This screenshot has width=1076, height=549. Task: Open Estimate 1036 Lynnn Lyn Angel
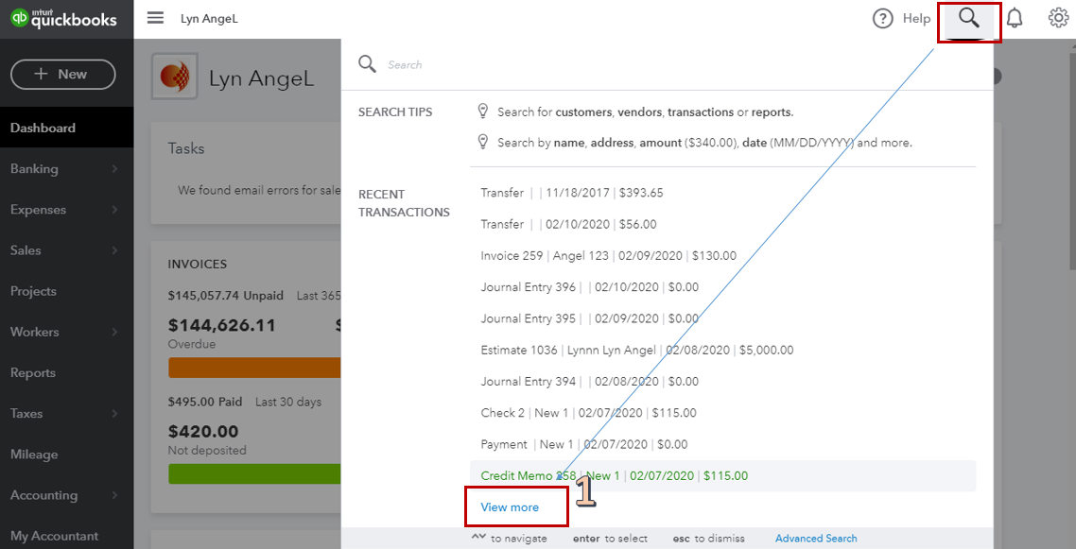pyautogui.click(x=722, y=351)
